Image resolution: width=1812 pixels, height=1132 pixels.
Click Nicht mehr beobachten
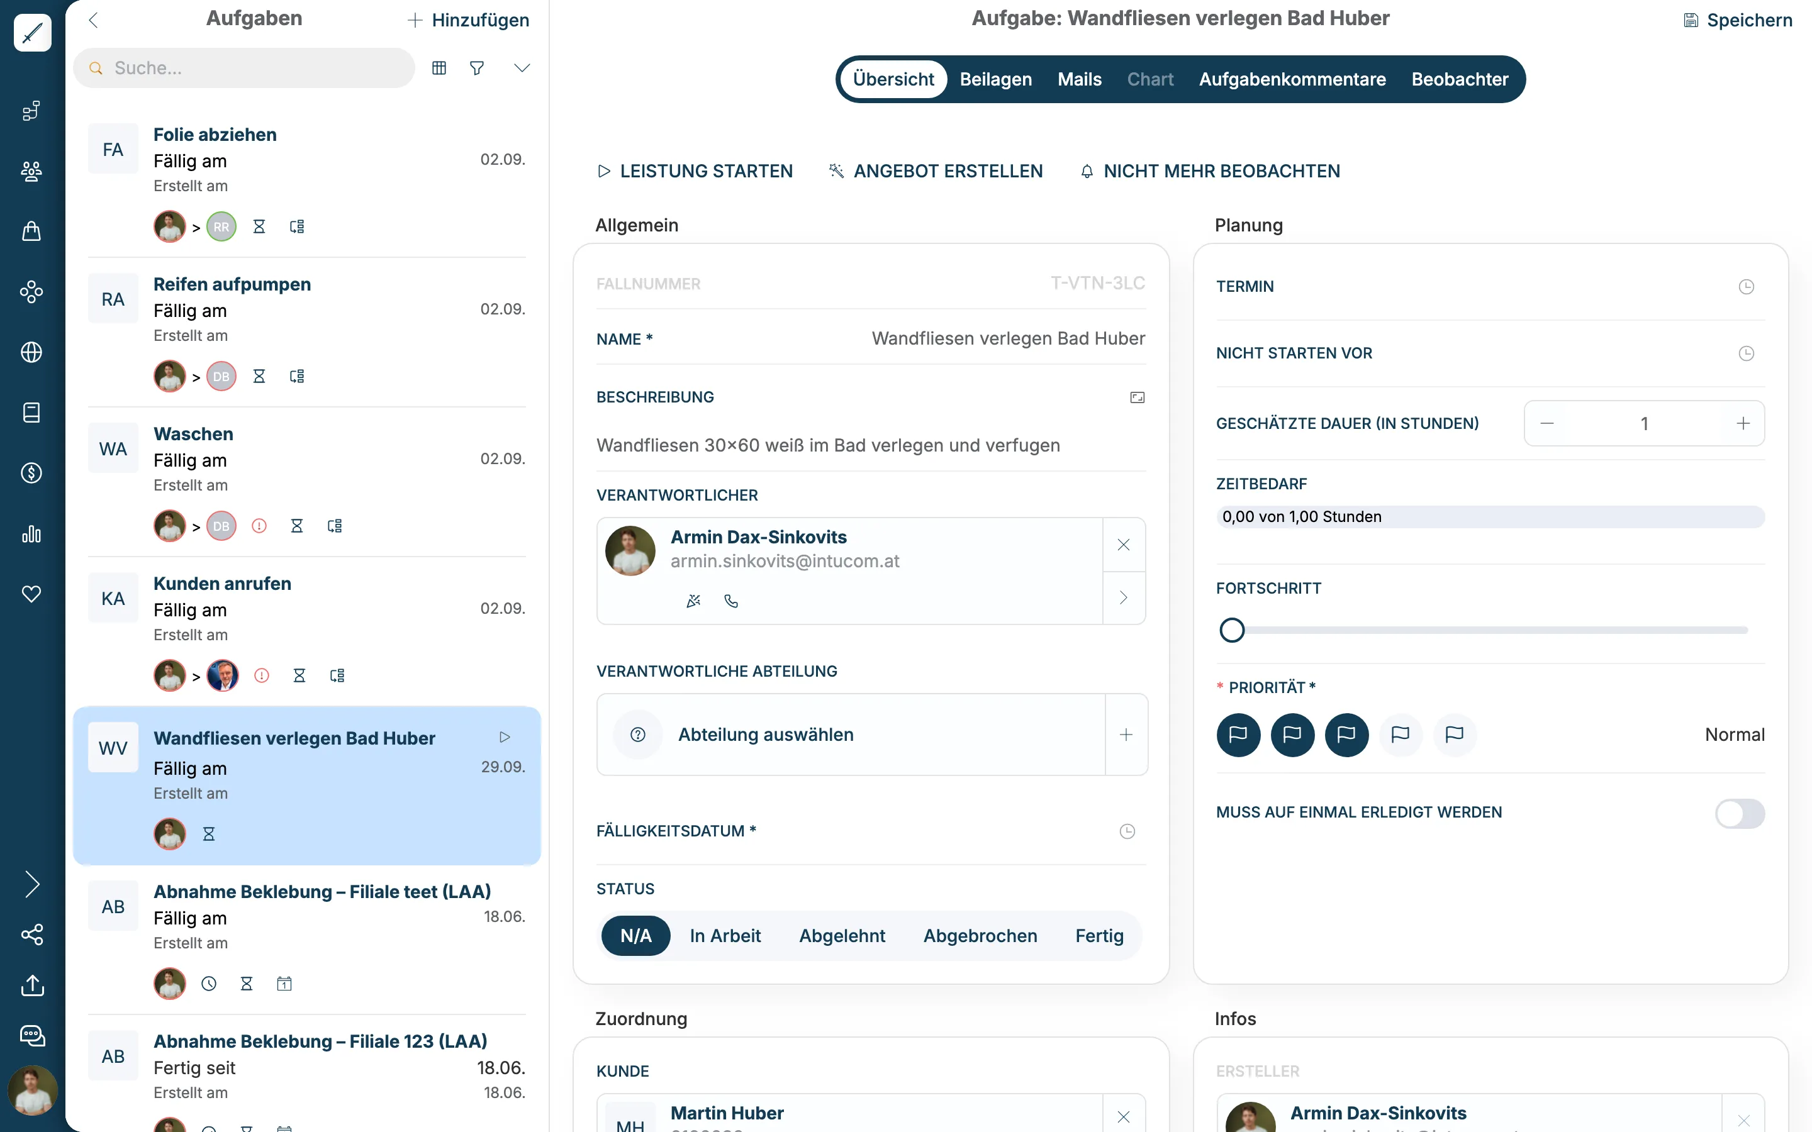click(x=1210, y=172)
